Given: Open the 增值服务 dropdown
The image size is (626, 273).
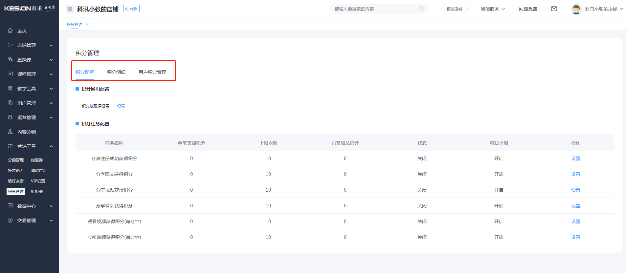Looking at the screenshot, I should click(492, 9).
